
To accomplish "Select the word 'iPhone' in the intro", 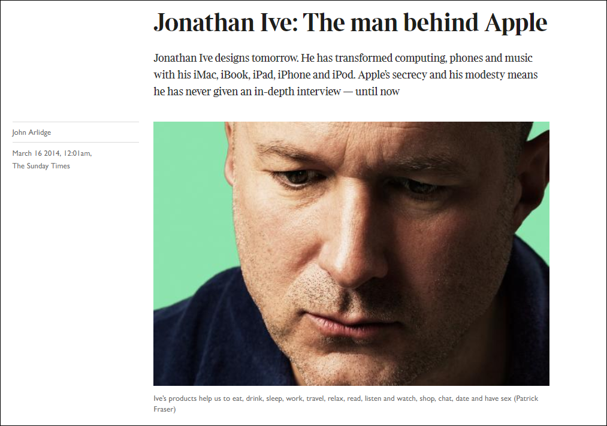I will pyautogui.click(x=294, y=75).
